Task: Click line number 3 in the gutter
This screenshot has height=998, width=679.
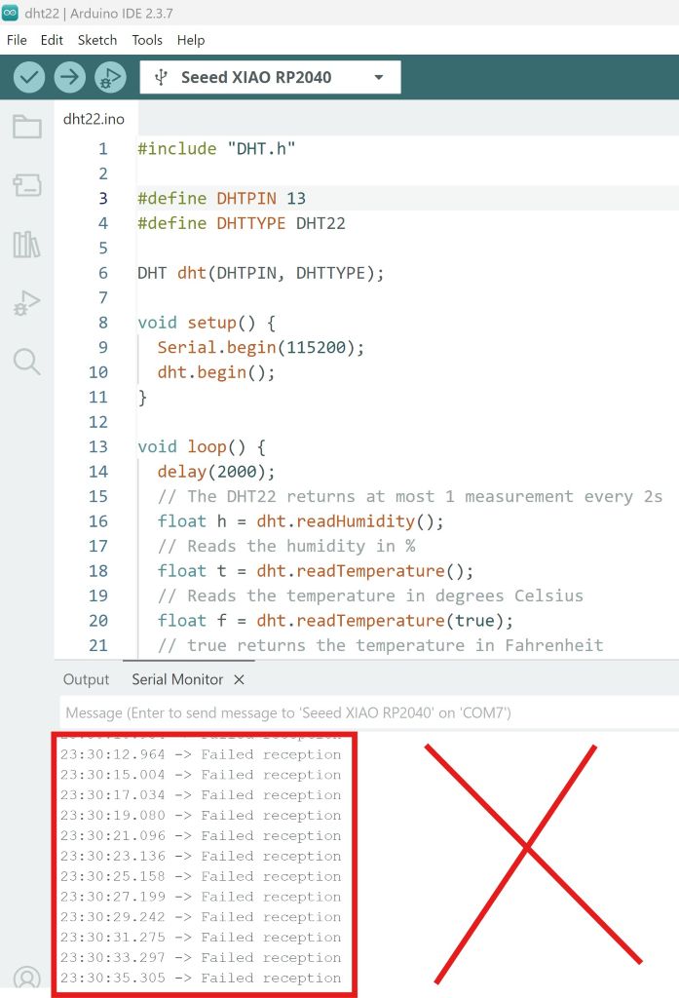Action: [x=103, y=199]
